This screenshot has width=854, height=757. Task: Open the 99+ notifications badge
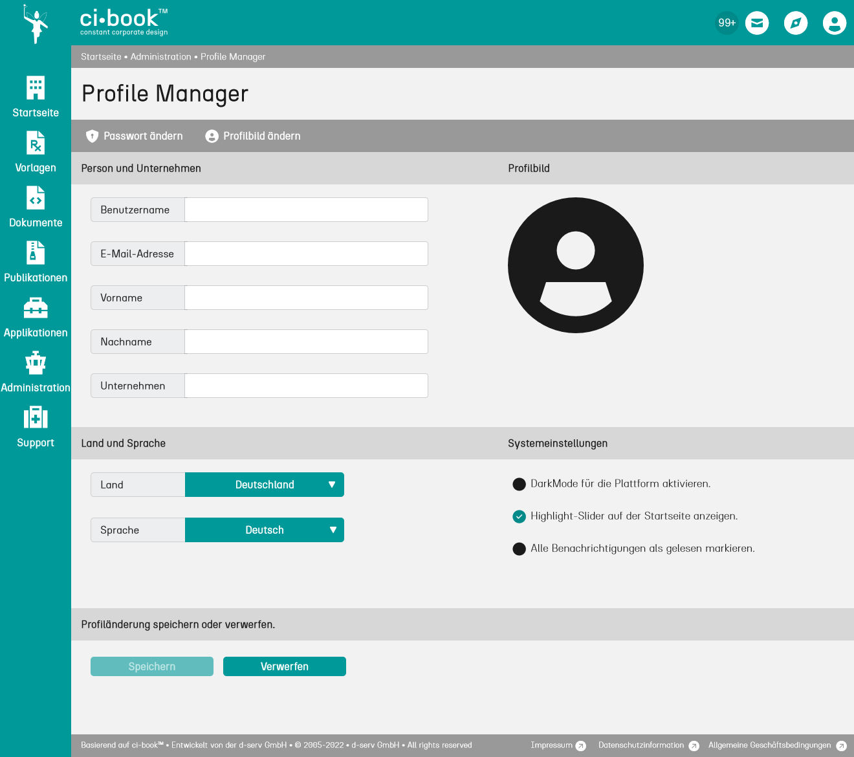click(727, 23)
